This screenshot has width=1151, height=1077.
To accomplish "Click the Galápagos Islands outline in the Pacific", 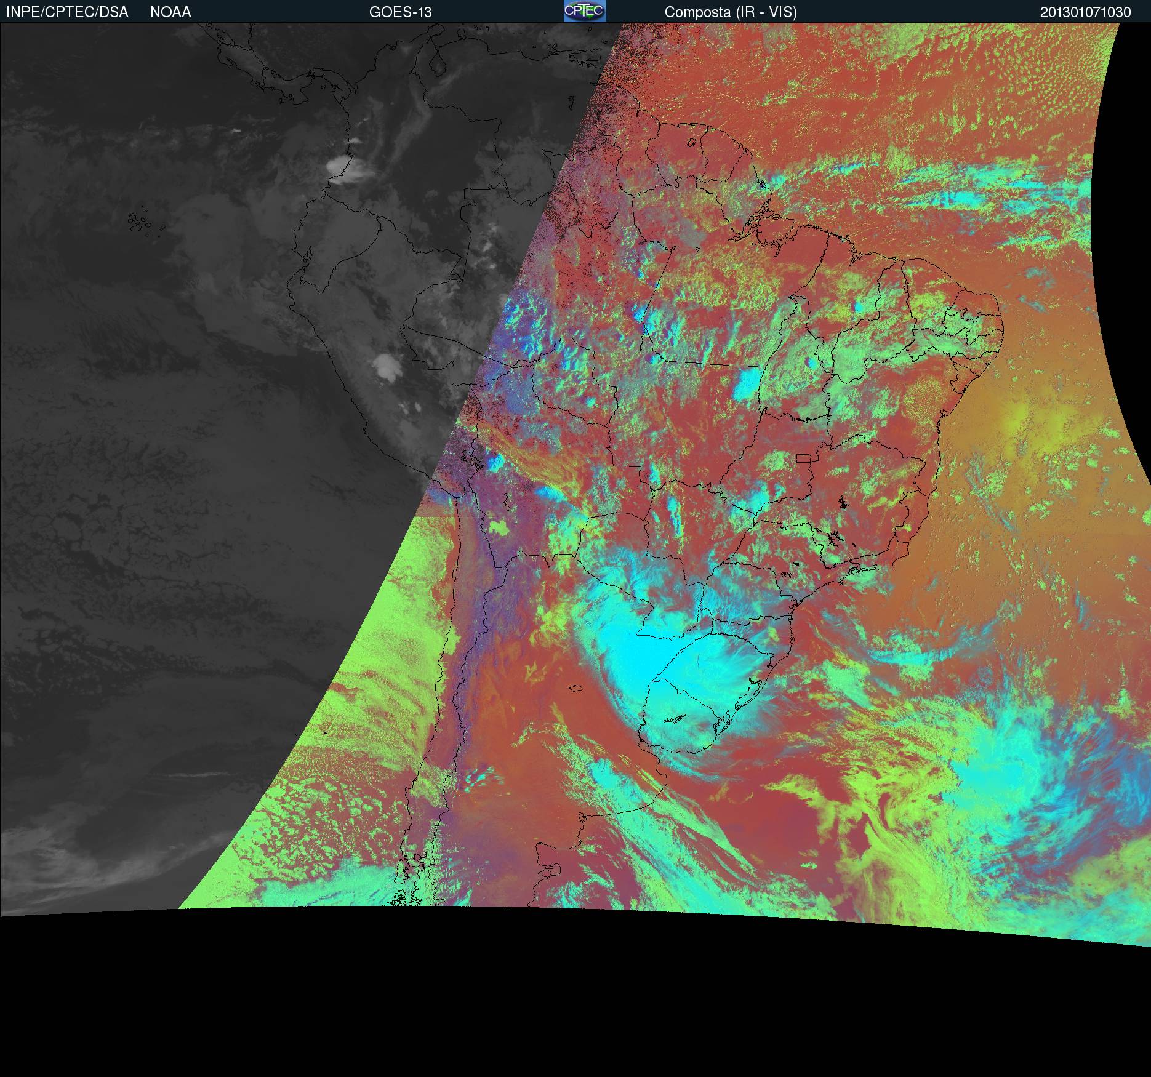I will [142, 223].
